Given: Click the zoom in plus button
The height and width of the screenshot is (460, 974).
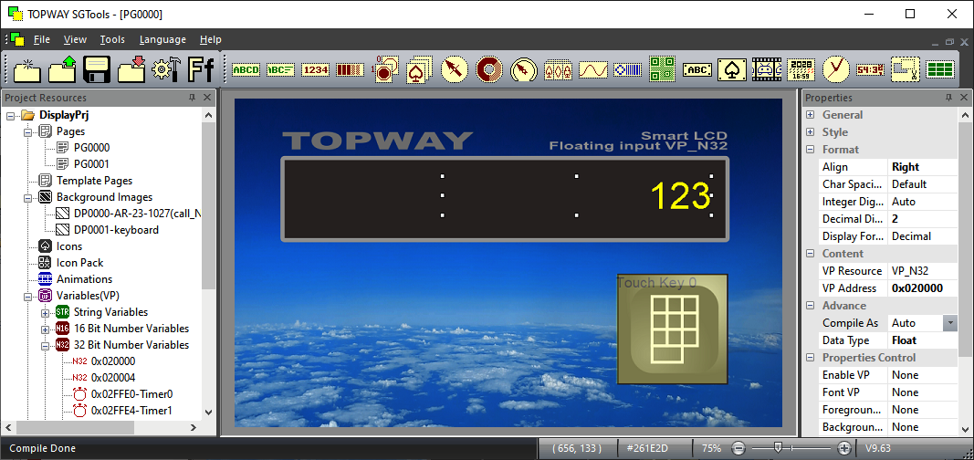Looking at the screenshot, I should tap(844, 448).
